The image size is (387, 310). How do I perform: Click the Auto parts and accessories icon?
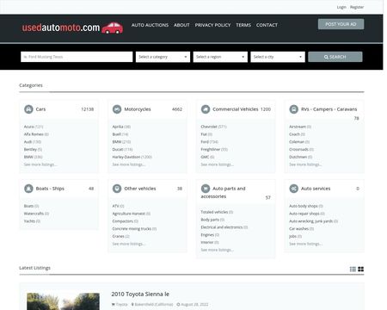point(206,189)
